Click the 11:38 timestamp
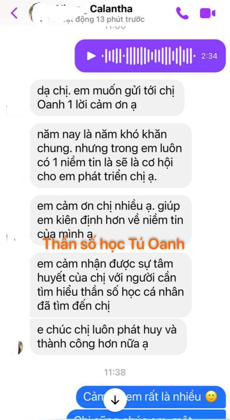 (115, 372)
